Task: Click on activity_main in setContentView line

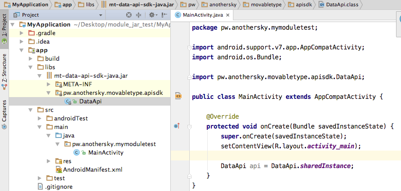Action: click(330, 146)
